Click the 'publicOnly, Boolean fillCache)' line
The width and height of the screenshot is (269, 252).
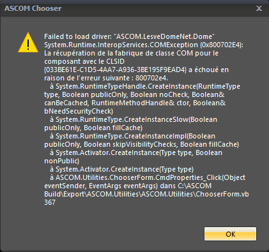[93, 128]
